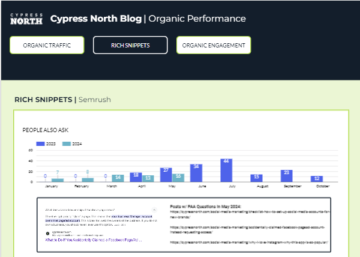Collapse the PAA question chevron
360x257 pixels.
[x=154, y=210]
